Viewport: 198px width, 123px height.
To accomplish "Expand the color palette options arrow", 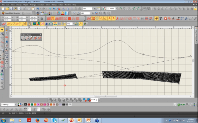I will coord(22,105).
